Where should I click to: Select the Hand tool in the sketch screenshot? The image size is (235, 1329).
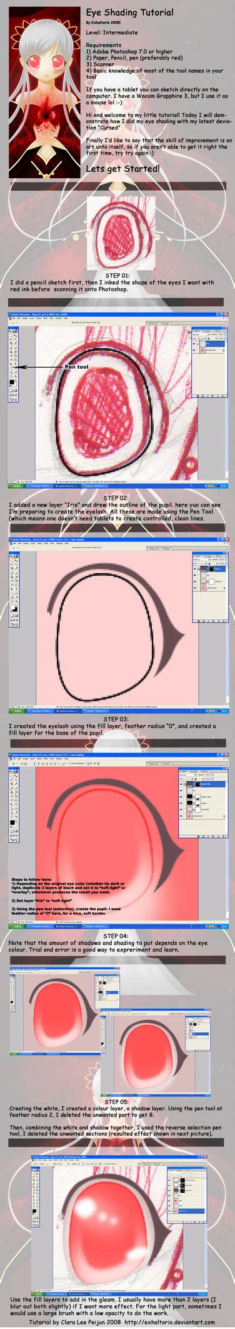click(11, 376)
